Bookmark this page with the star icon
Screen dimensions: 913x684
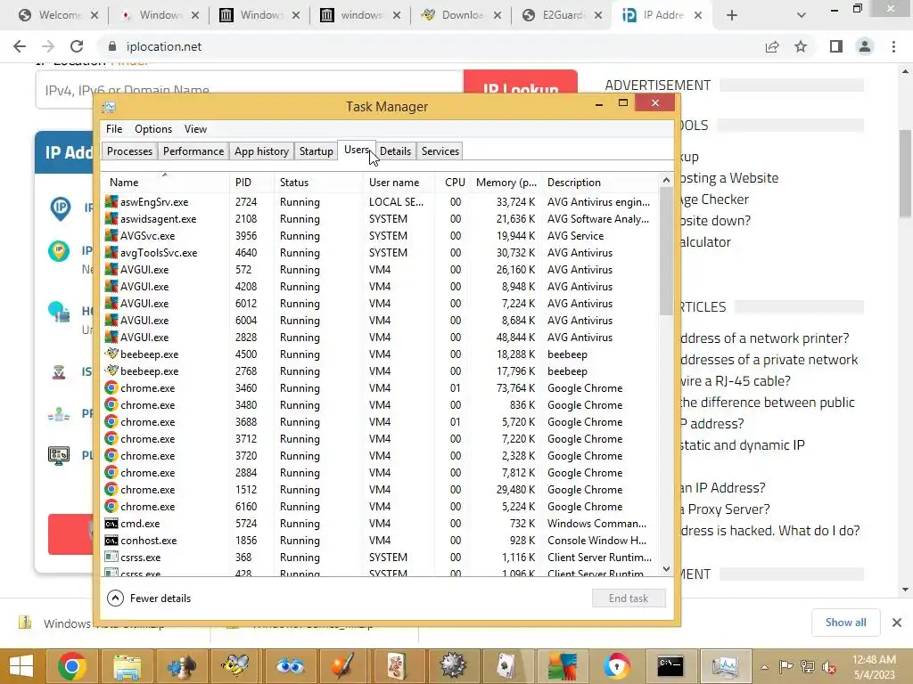801,46
